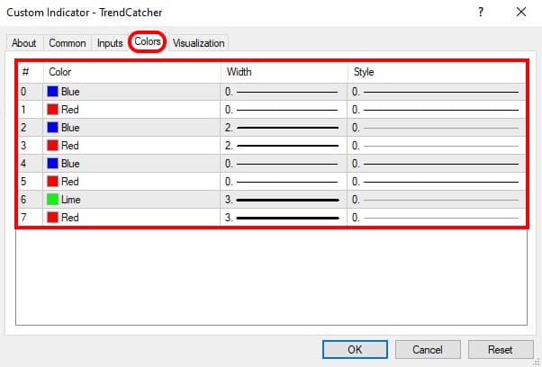Click the blue color swatch in row 0
542x367 pixels.
[52, 92]
